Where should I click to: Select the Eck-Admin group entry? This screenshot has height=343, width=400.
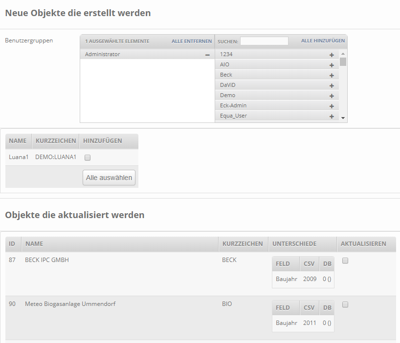pos(277,105)
